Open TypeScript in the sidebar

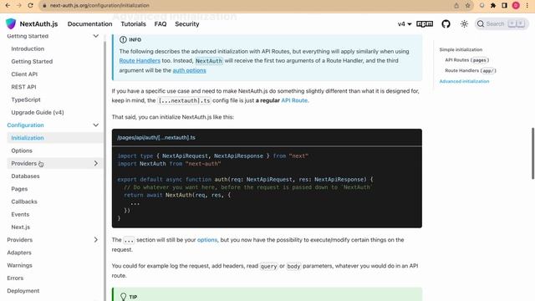pyautogui.click(x=26, y=99)
